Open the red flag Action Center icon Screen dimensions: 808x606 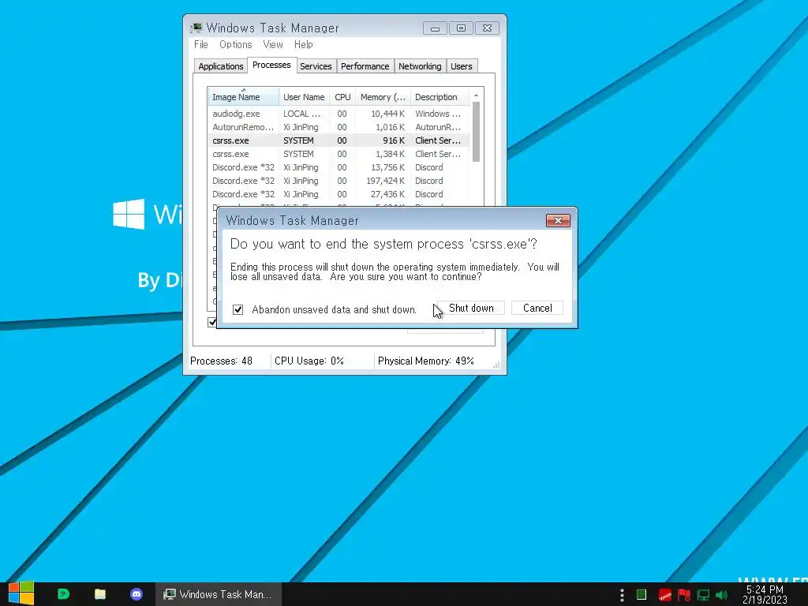(684, 595)
